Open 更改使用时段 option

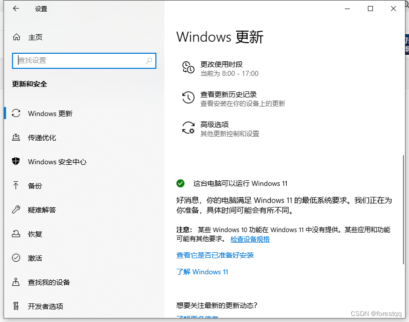coord(222,64)
